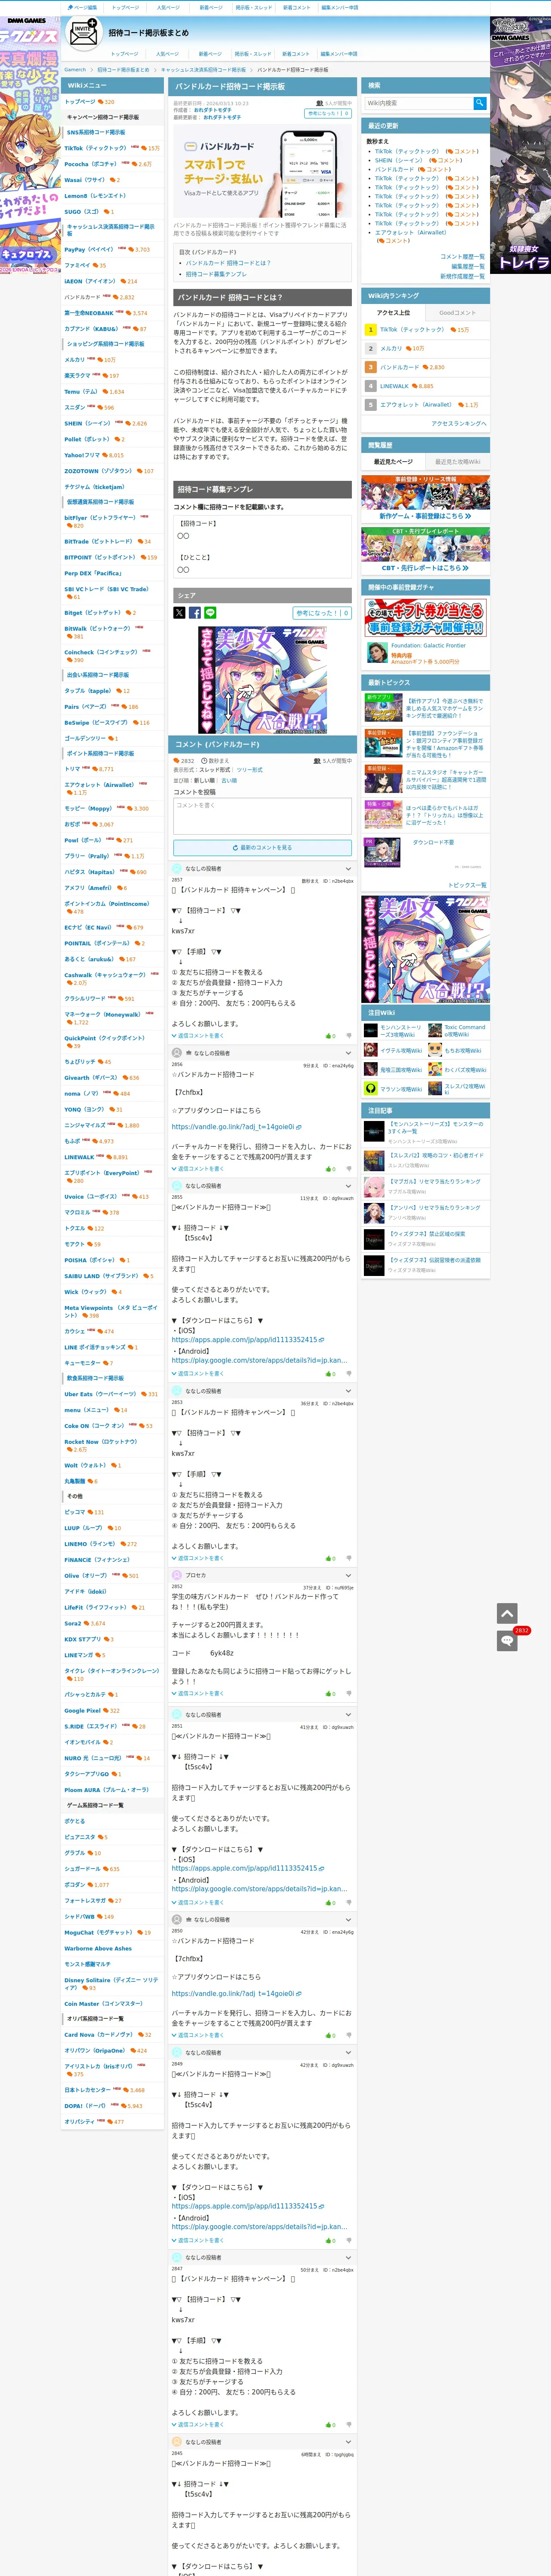Share page on Facebook
The image size is (551, 2576).
pos(195,613)
